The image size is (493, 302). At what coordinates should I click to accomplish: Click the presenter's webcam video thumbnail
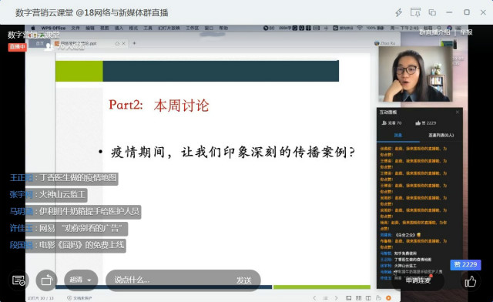click(415, 74)
